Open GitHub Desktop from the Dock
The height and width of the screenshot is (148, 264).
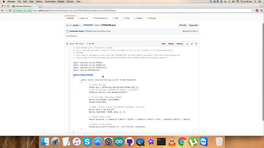click(x=130, y=141)
